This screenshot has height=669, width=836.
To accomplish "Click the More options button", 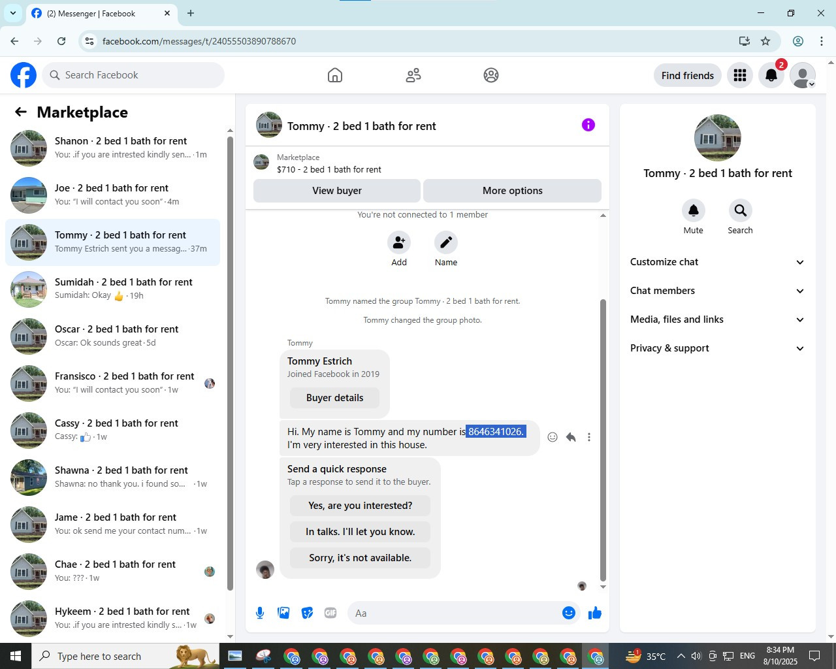I will click(513, 191).
